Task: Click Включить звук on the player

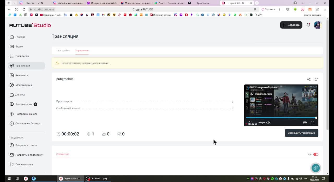Action: [261, 94]
